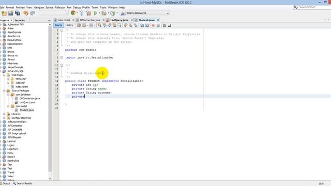The width and height of the screenshot is (331, 186).
Task: Open the Run Project dropdown arrow
Action: [99, 13]
